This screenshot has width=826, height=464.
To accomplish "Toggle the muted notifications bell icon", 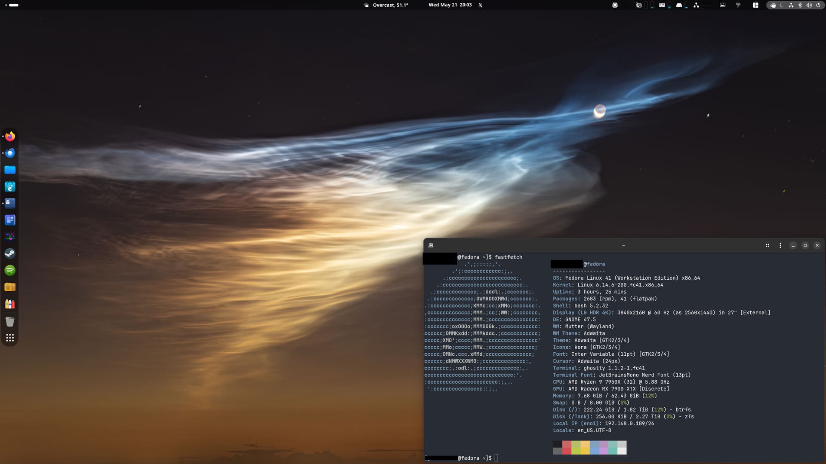I will coord(481,5).
